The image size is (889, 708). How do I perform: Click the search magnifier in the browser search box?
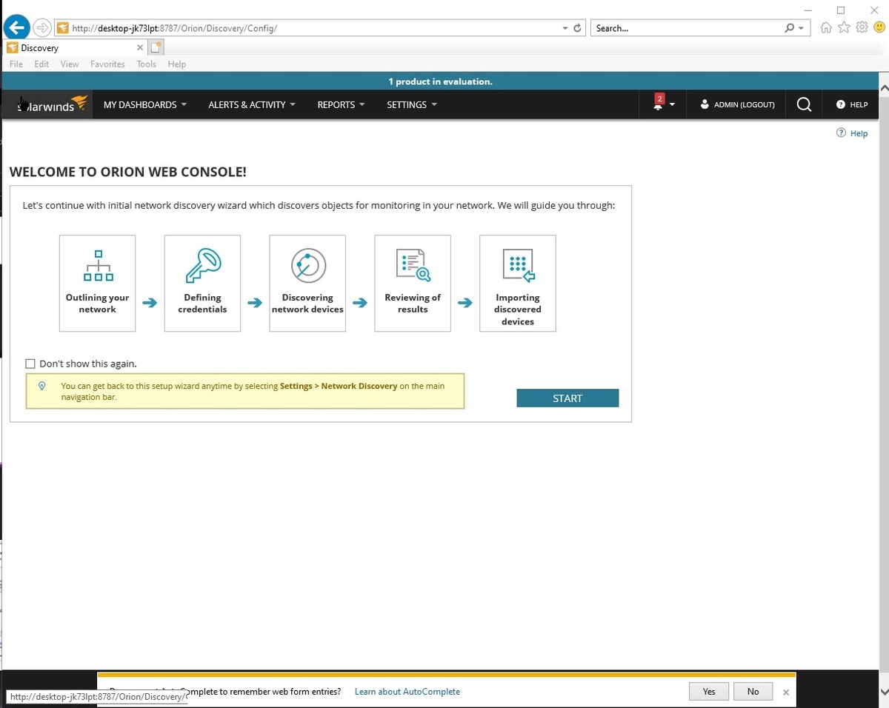point(790,28)
